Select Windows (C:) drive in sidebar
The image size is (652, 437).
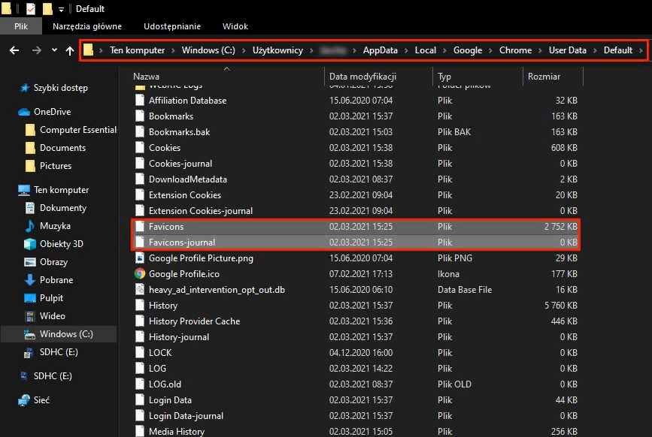click(x=59, y=334)
